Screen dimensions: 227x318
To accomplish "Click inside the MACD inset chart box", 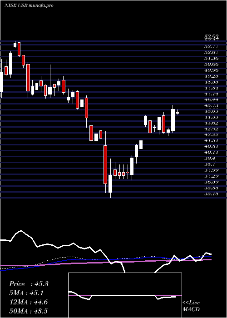I will point(125,295).
